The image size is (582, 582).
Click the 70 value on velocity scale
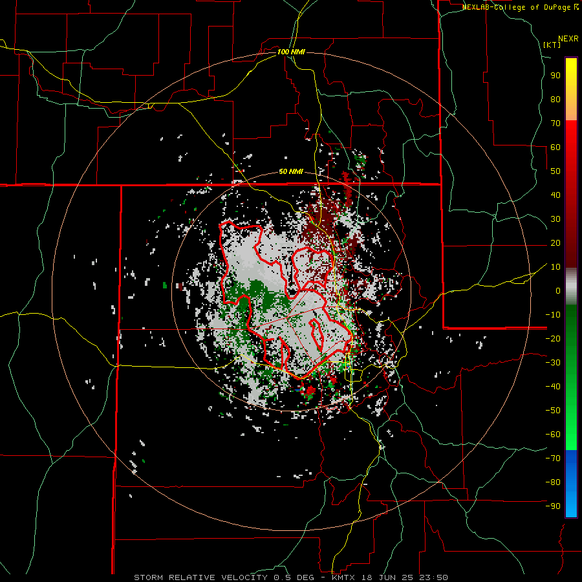555,124
